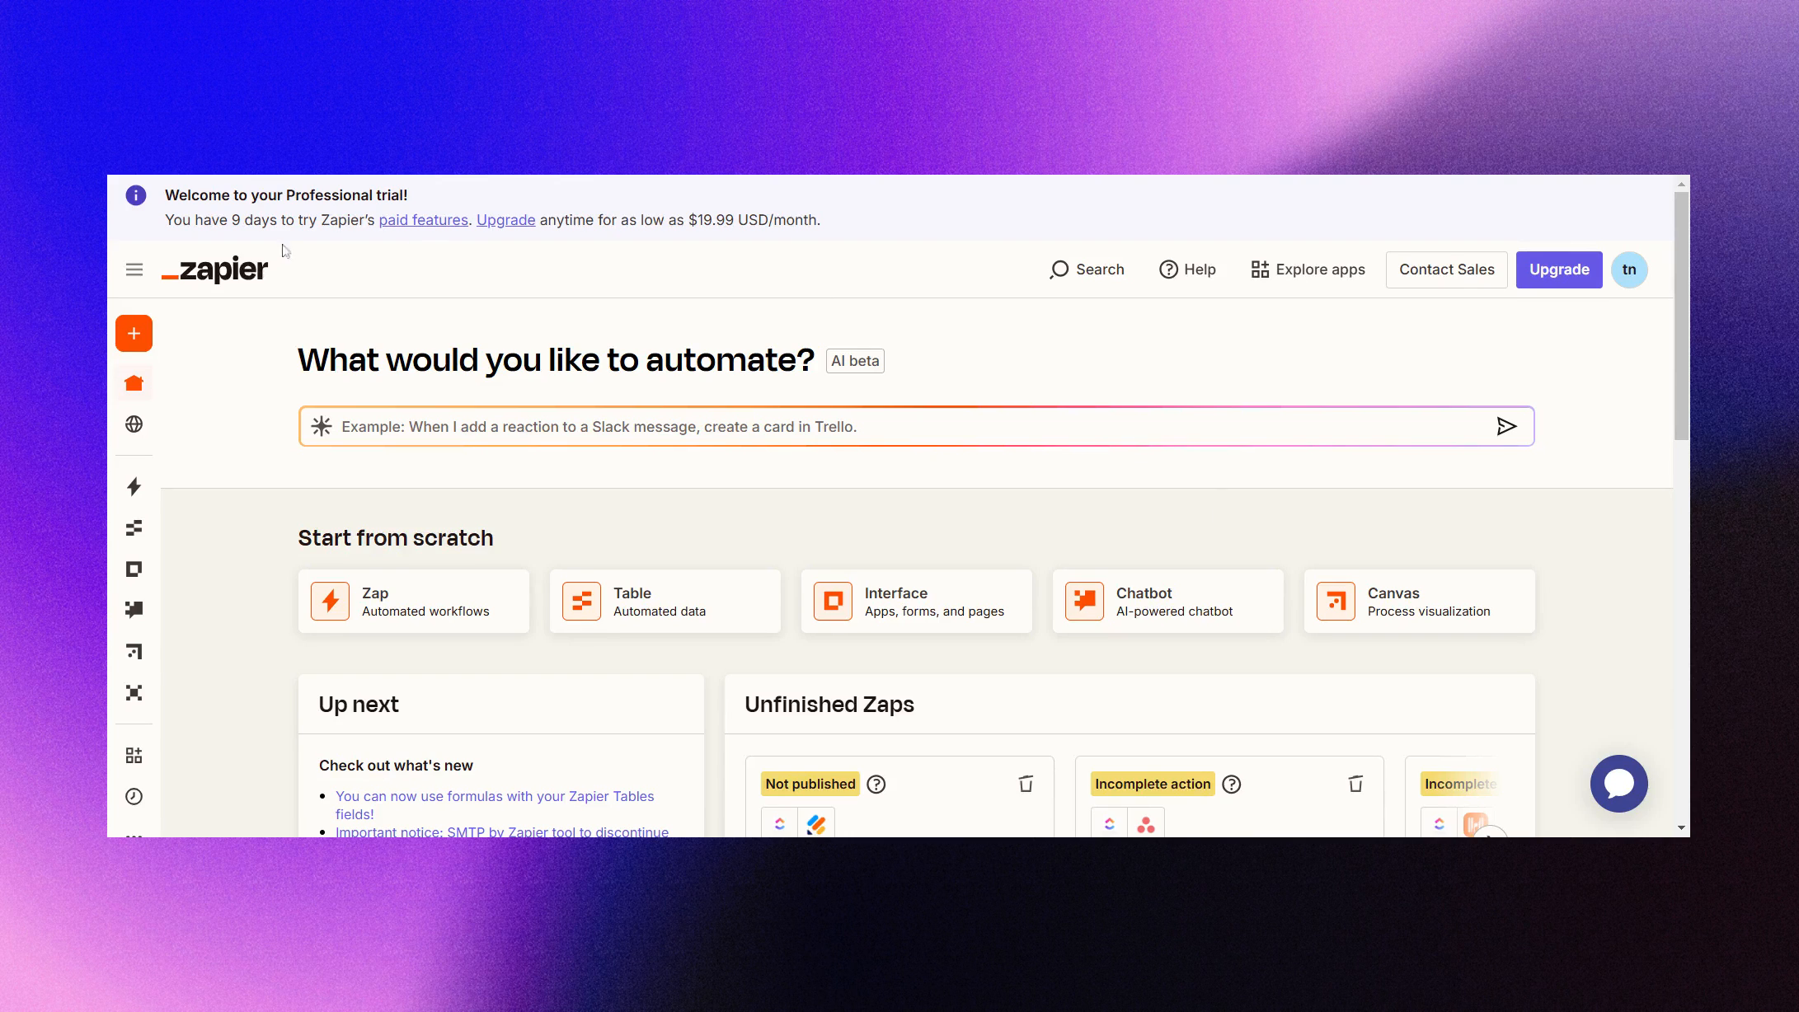
Task: Open the help chat bubble widget
Action: tap(1618, 783)
